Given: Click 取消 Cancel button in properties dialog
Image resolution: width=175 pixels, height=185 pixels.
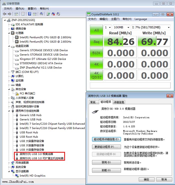Looking at the screenshot, I should click(x=164, y=180).
